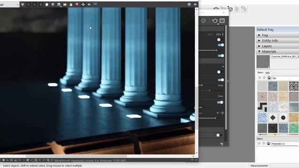Go to home in Tile materials browser
Image resolution: width=299 pixels, height=168 pixels.
pyautogui.click(x=269, y=78)
